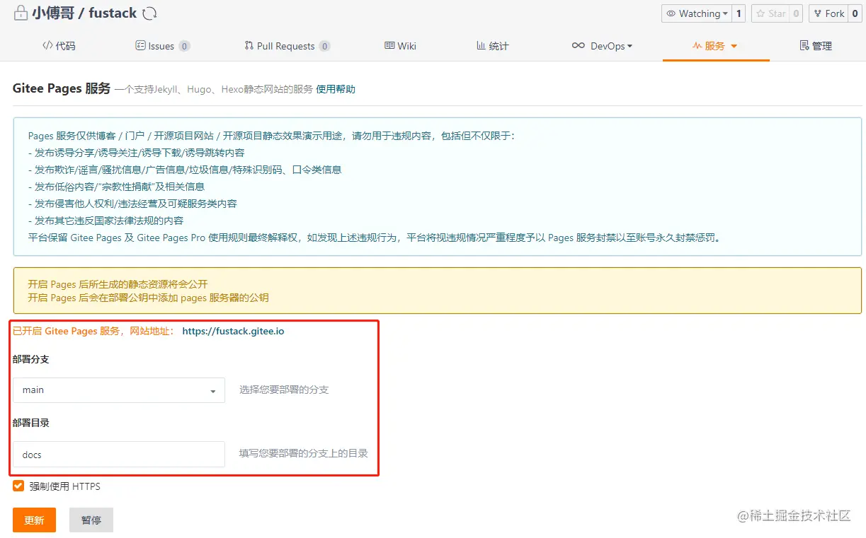This screenshot has height=538, width=866.
Task: Expand the 服务 menu
Action: pos(715,46)
